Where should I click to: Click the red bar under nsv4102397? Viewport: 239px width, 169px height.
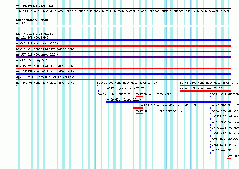tap(124, 68)
